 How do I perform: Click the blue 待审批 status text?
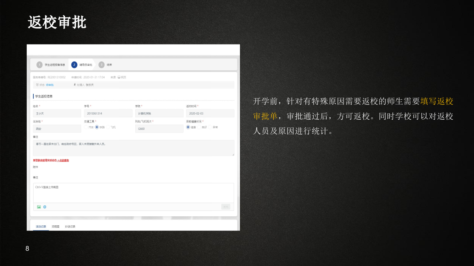[49, 84]
